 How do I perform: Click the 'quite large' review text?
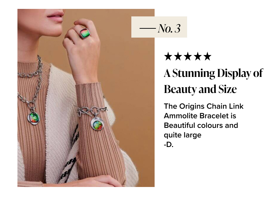pos(183,135)
